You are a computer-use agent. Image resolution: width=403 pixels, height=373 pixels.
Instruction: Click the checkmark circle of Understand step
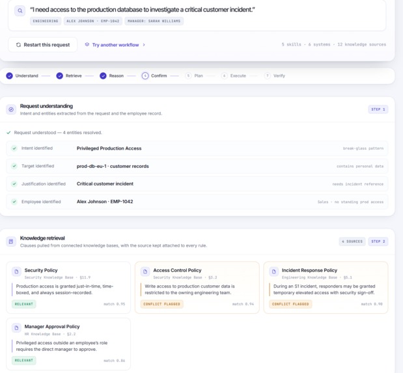[10, 76]
